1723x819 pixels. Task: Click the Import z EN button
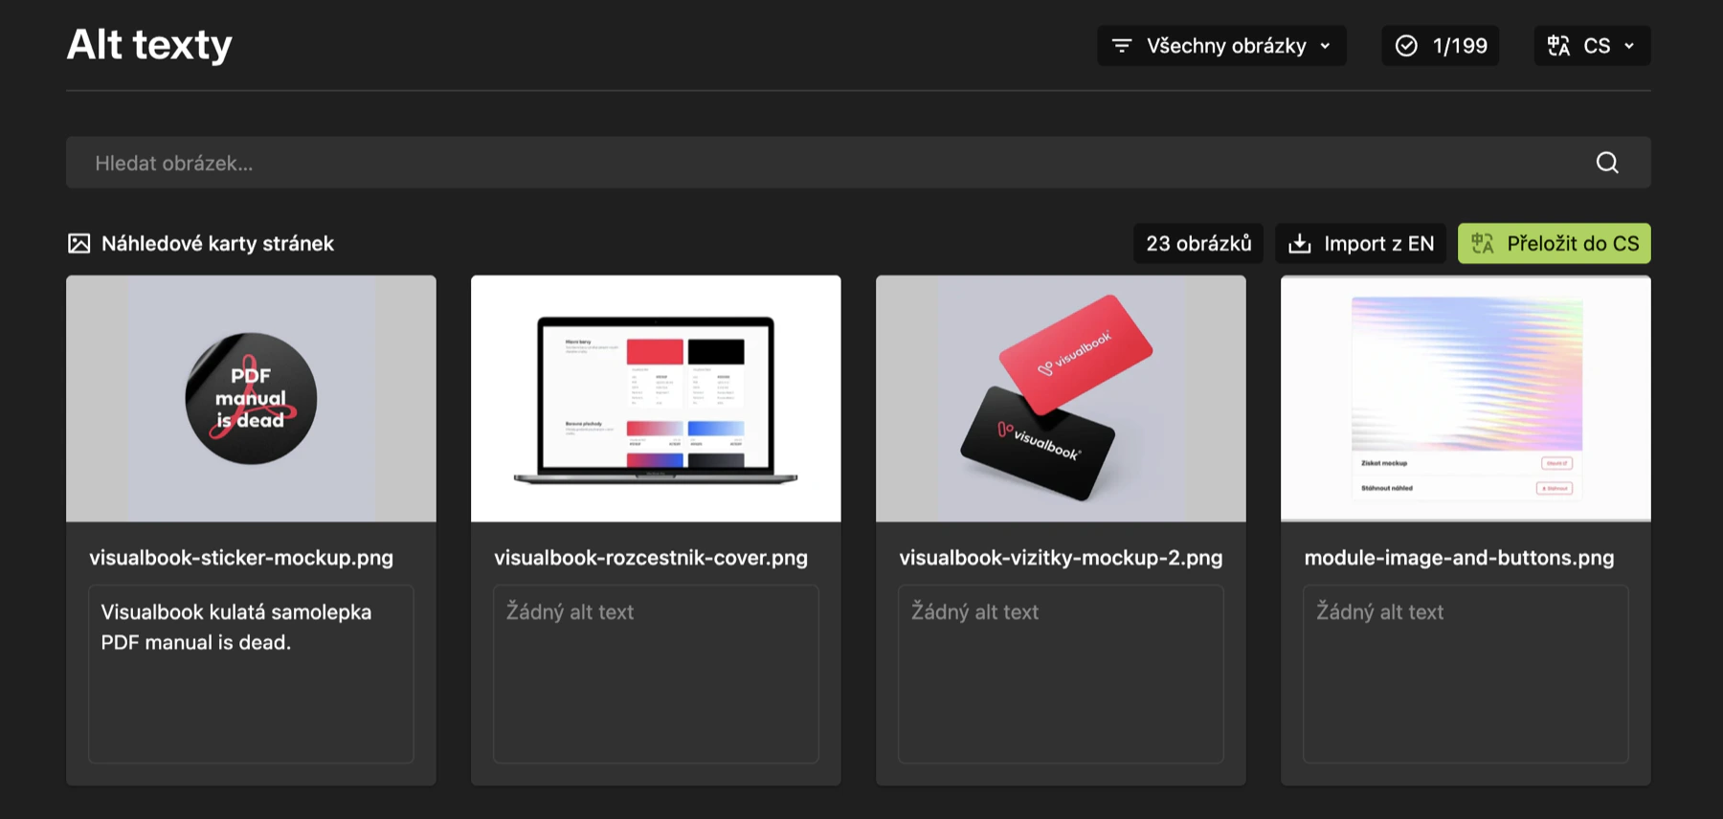(x=1360, y=244)
